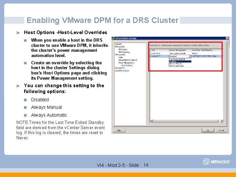This screenshot has height=177, width=236.
Task: Confirm with the OK button
Action: click(x=208, y=130)
